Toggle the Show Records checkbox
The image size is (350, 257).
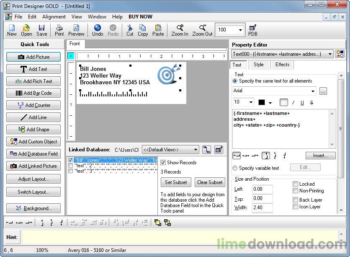point(163,163)
